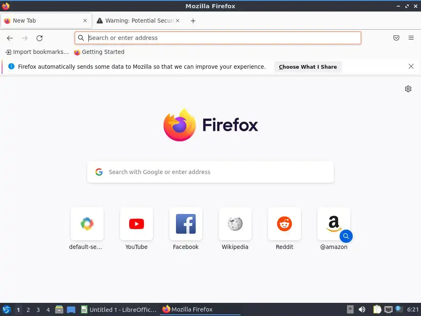Screen dimensions: 421x316
Task: Open the @amazon search shortcut tile
Action: click(334, 224)
